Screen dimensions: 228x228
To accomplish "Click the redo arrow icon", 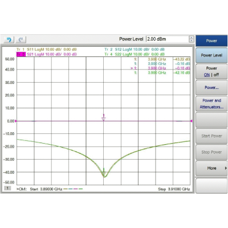I will tap(21, 39).
